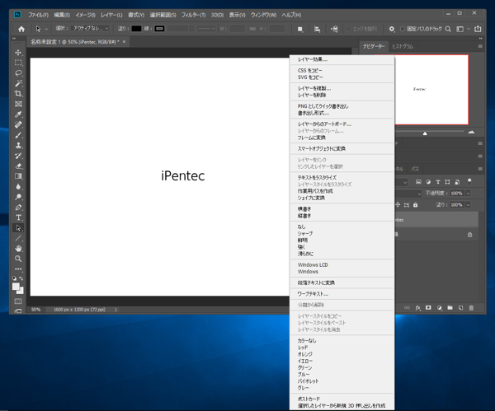Toggle the pixel layer filter icon
495x411 pixels.
click(418, 182)
